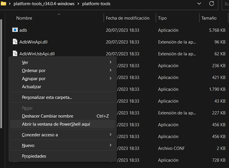Screen dimensions: 229x168
Task: Expand the Ver submenu
Action: pyautogui.click(x=63, y=62)
